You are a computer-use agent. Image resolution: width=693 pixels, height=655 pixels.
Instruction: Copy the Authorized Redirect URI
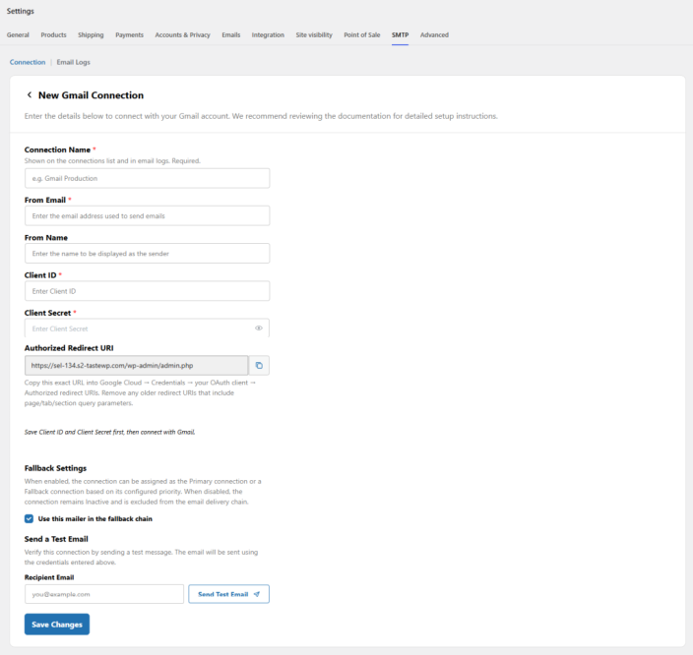259,365
